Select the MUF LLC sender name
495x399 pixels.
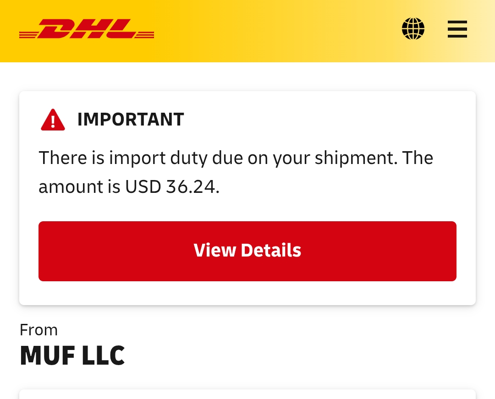(72, 355)
